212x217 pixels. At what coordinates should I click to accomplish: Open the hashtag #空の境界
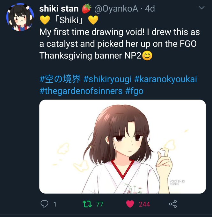tap(60, 79)
